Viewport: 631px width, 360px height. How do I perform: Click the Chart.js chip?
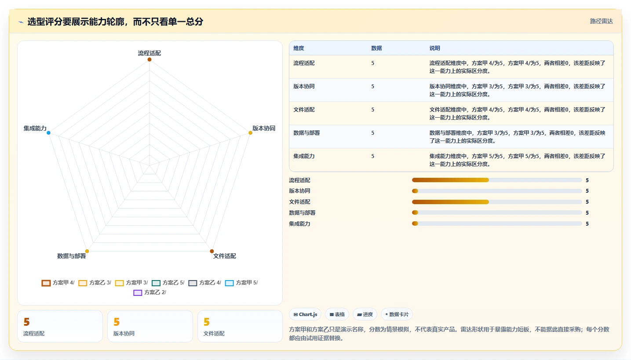point(305,314)
